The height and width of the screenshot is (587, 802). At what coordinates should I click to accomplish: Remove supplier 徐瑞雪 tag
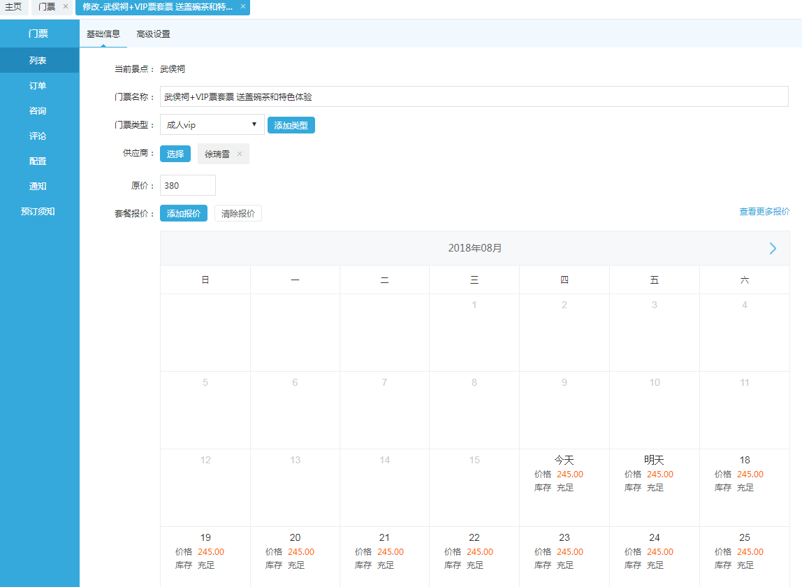(x=240, y=154)
